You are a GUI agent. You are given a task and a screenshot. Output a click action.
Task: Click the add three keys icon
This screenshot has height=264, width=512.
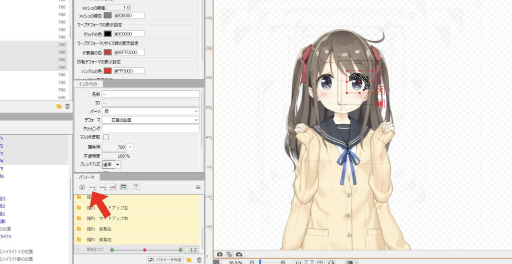point(103,187)
